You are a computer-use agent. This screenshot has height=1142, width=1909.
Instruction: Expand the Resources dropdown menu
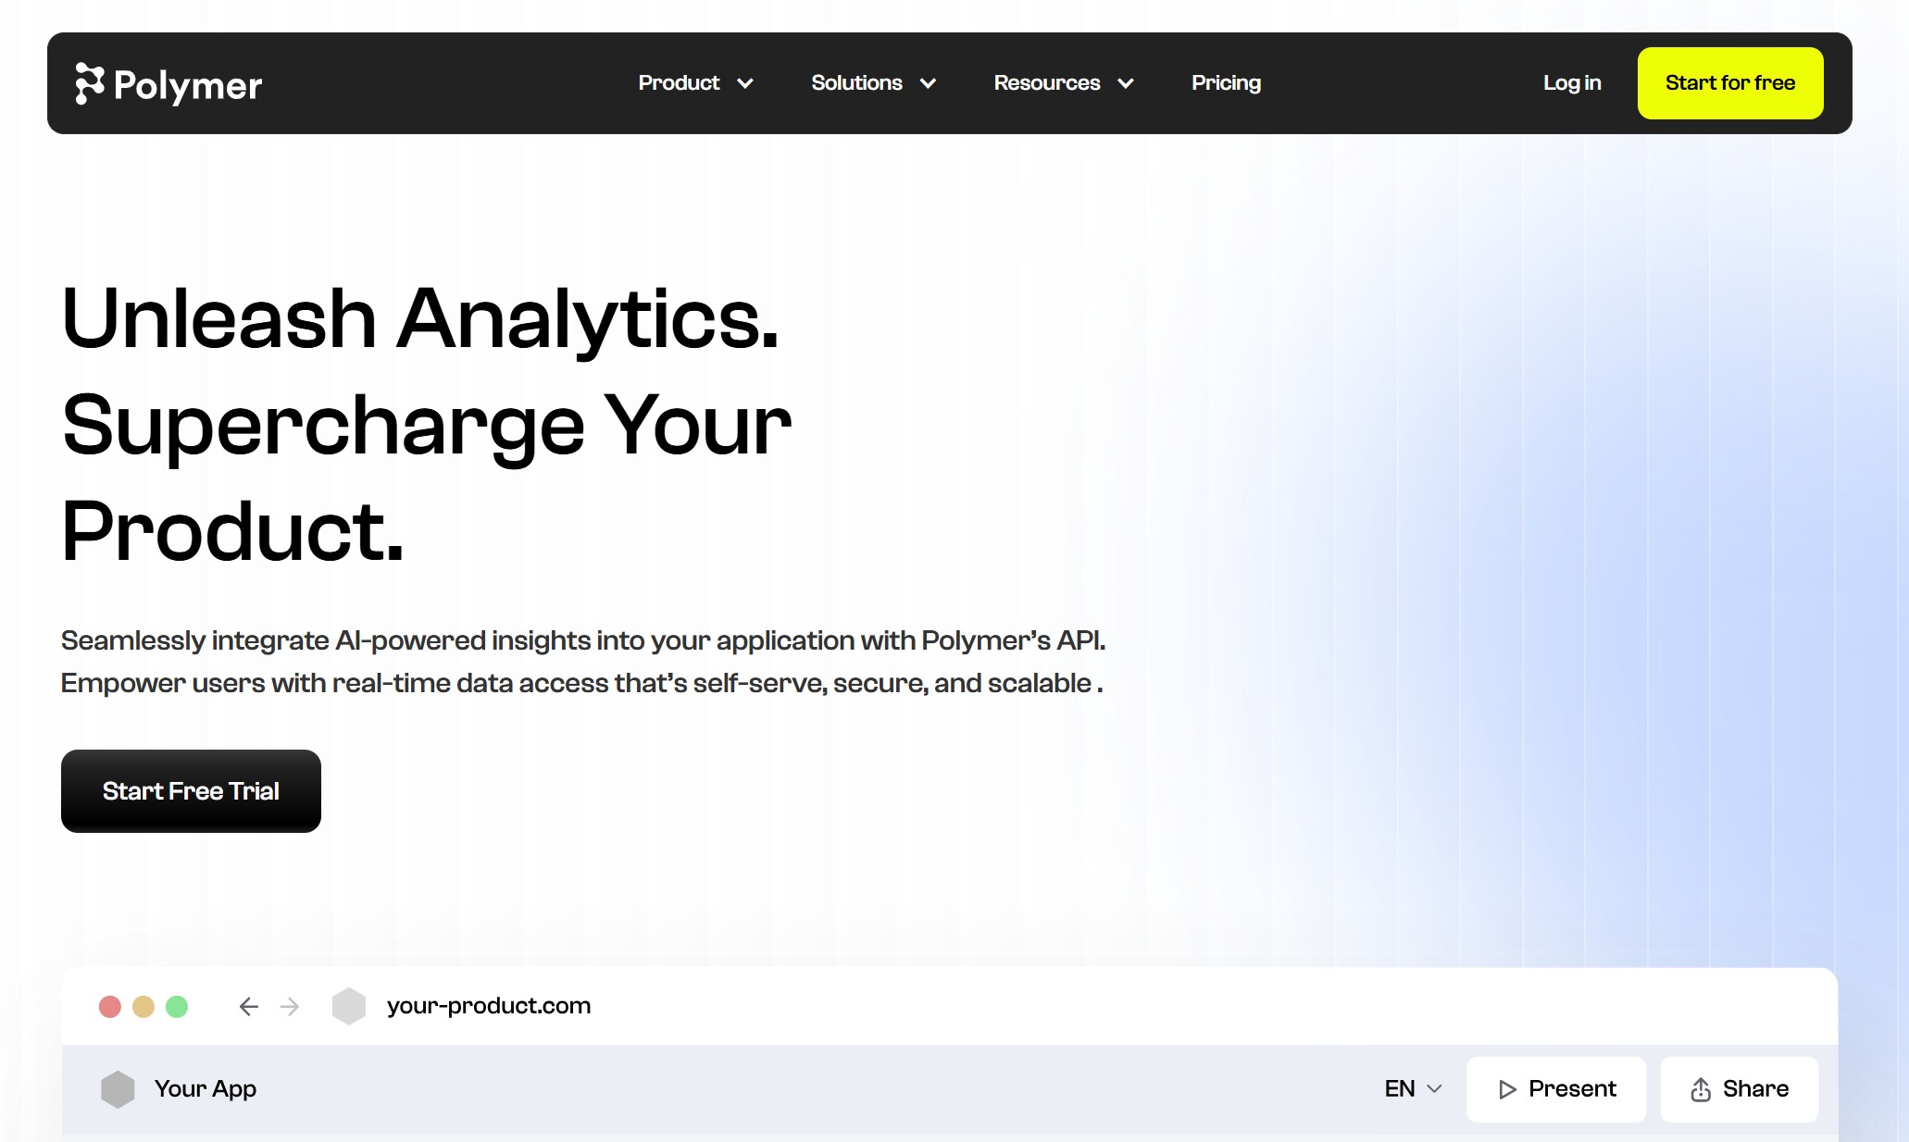1063,83
